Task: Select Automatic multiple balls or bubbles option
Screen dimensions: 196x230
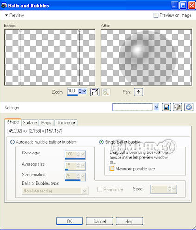Action: [x=13, y=142]
